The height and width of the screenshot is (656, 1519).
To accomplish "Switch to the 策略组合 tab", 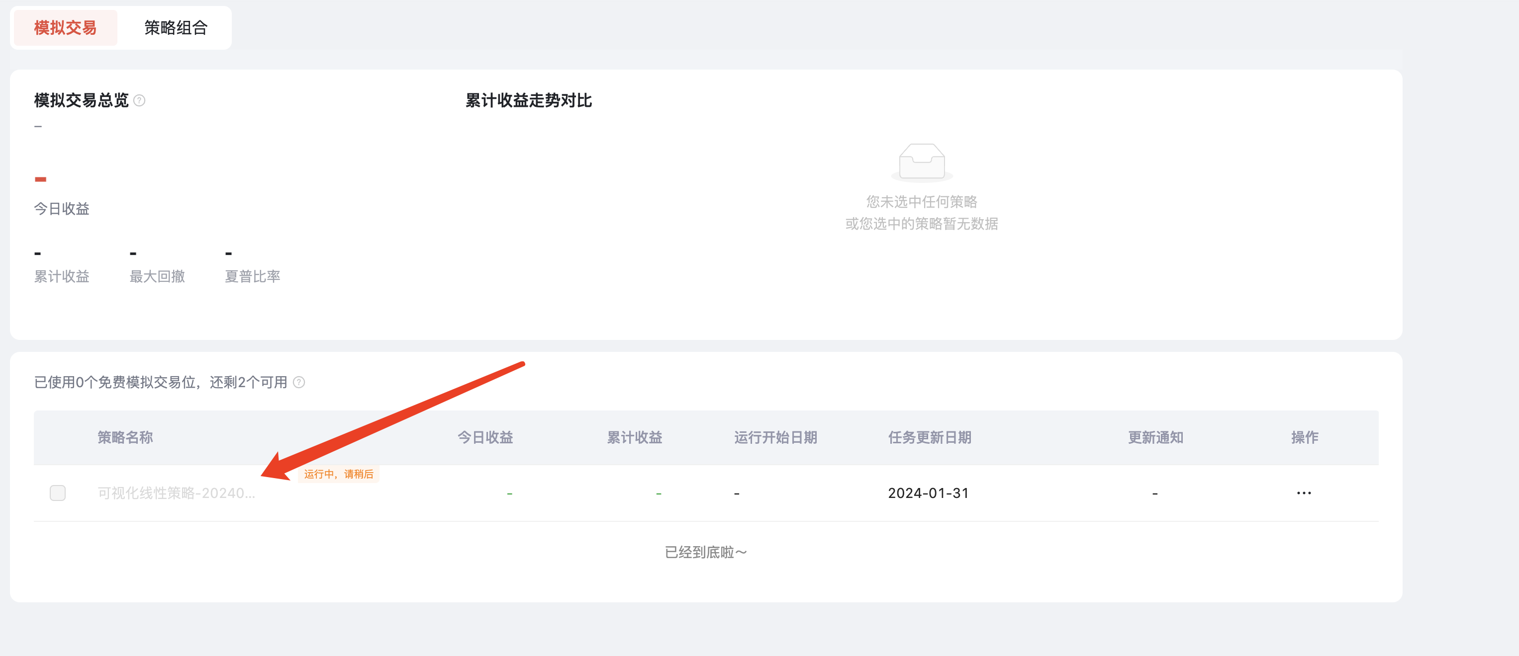I will click(175, 28).
